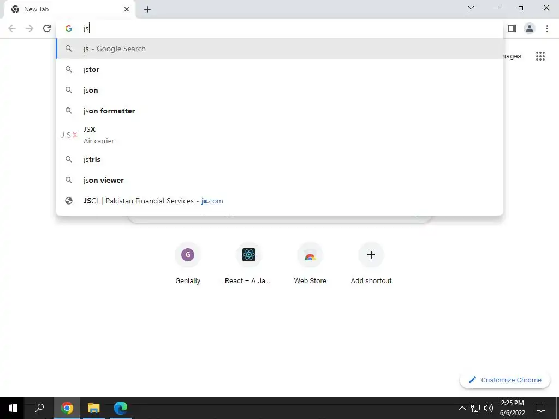Open the Genially shortcut
Viewport: 559px width, 419px height.
[188, 264]
